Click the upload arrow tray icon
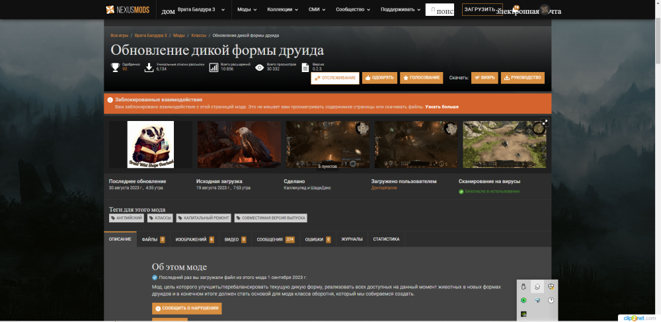 537,286
